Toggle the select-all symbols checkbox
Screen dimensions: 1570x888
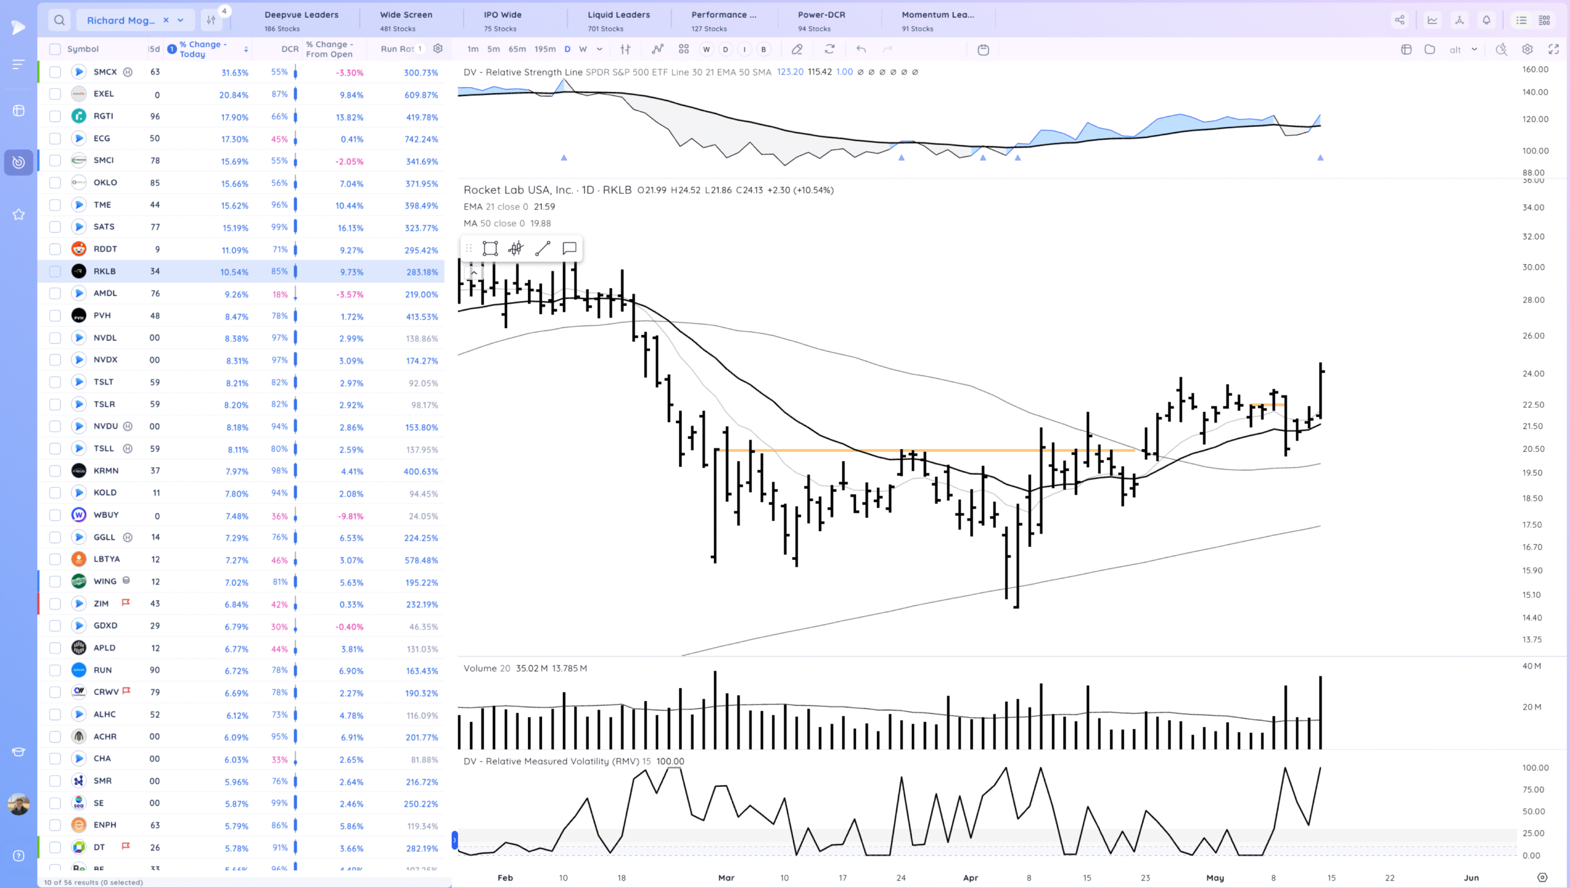coord(55,49)
